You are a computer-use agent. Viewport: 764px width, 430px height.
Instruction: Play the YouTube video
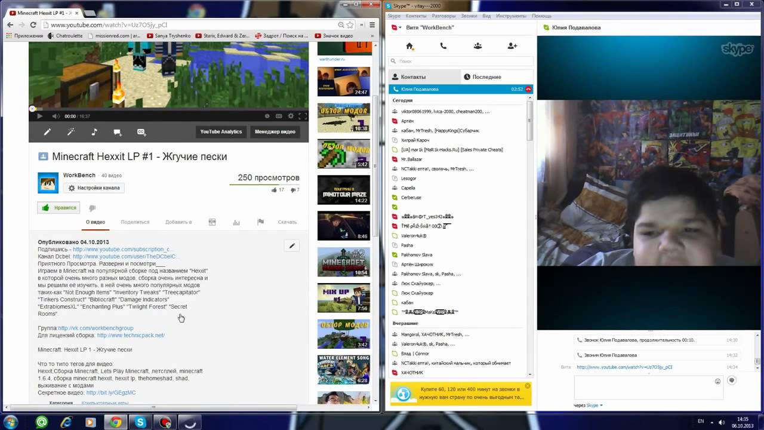point(39,116)
